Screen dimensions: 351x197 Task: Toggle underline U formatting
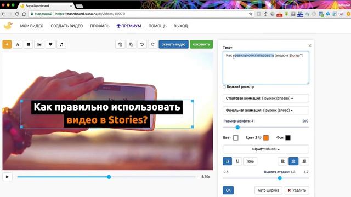pos(237,161)
